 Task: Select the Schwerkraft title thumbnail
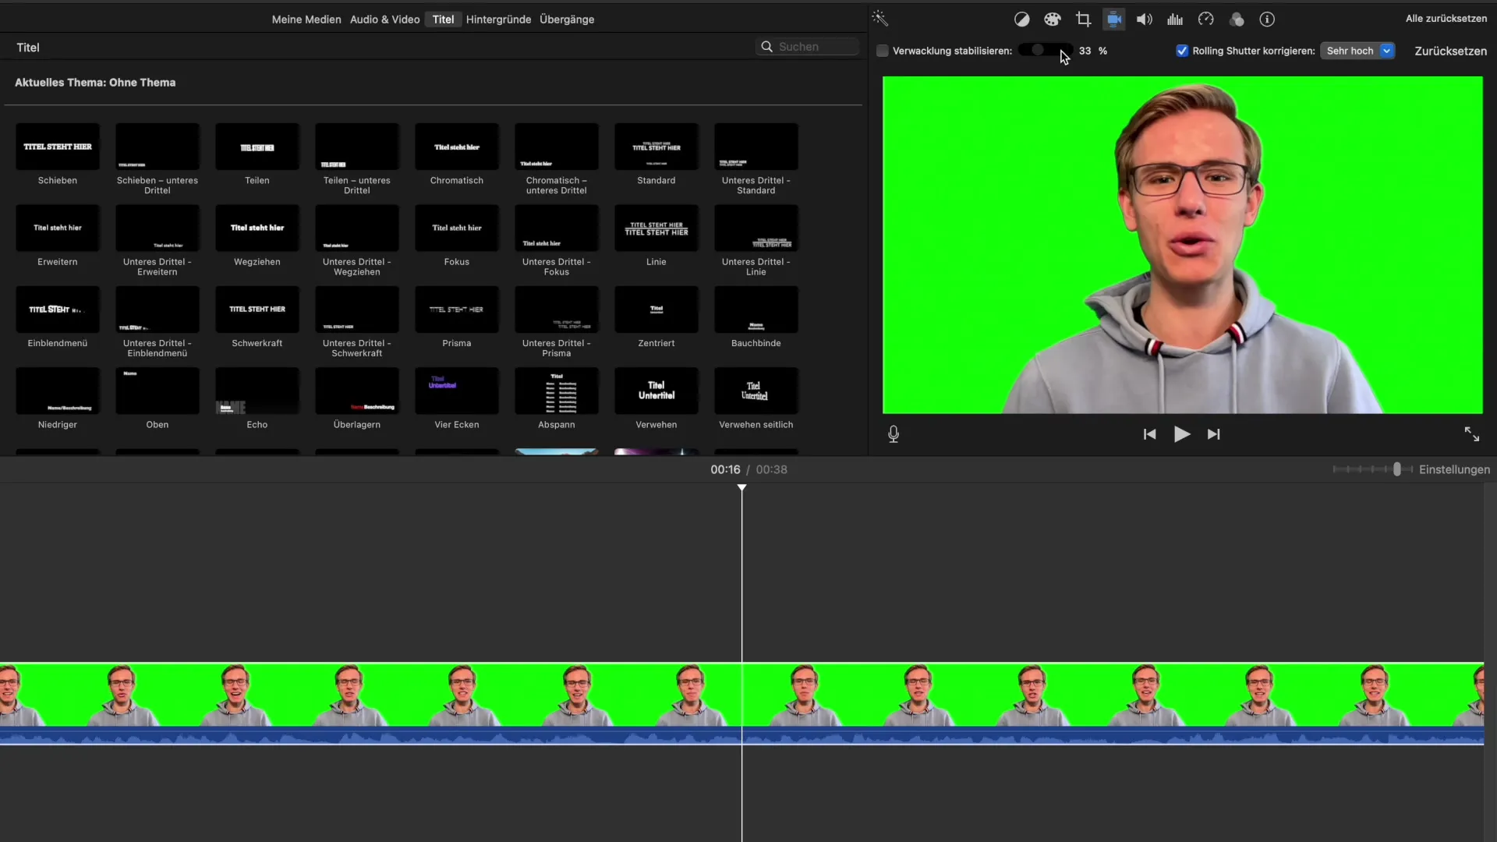[x=257, y=310]
